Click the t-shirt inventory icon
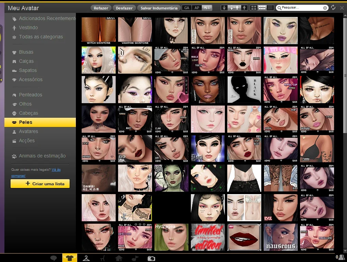Screen dimensions: 347x262 pos(70,258)
